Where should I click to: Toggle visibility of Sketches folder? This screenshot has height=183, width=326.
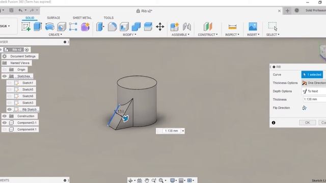pyautogui.click(x=5, y=76)
